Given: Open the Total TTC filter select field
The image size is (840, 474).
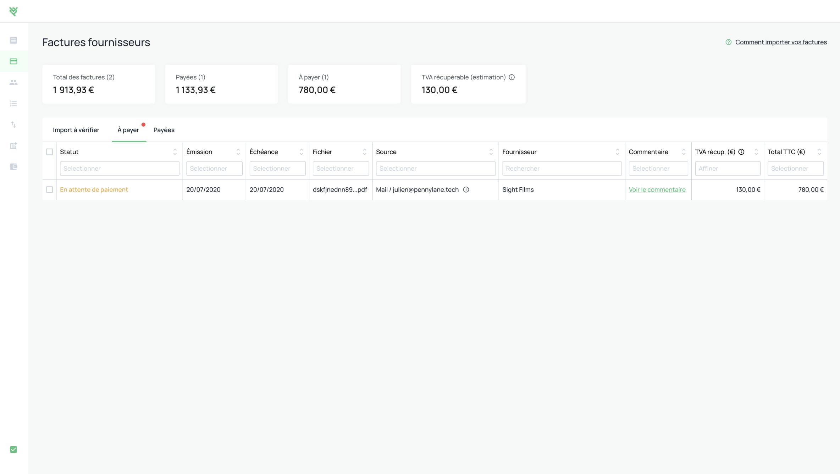Looking at the screenshot, I should click(795, 169).
